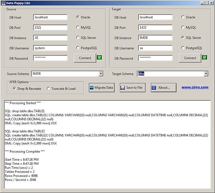Image resolution: width=215 pixels, height=193 pixels.
Task: Click the Target DB Port field containing 1433
Action: pos(155,27)
